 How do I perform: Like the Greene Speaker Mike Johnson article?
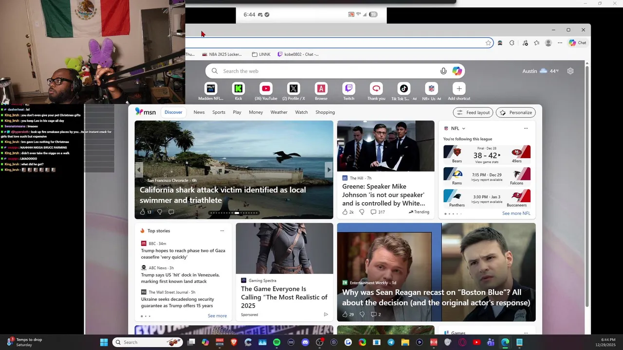coord(345,212)
